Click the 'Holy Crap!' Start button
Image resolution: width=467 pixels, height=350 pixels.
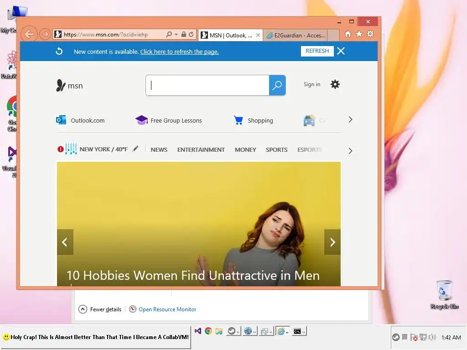(x=96, y=337)
